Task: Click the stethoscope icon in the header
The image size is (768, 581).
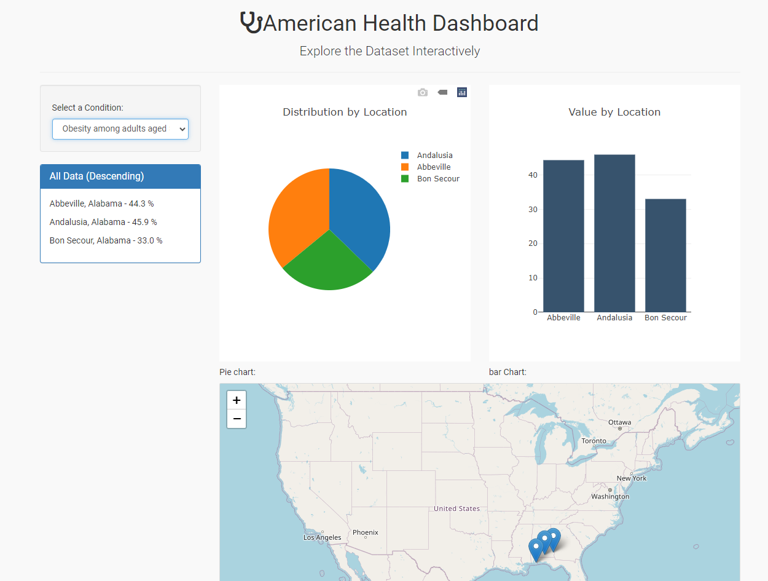Action: coord(251,23)
